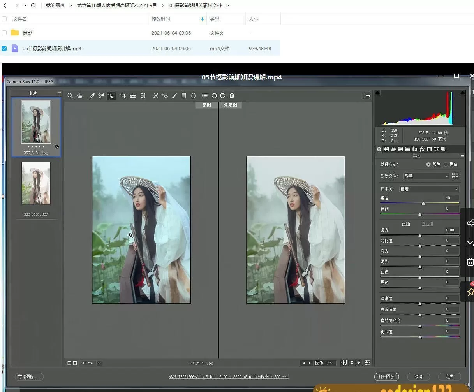The width and height of the screenshot is (474, 392).
Task: Uncheck the 05节摄影前期知识讲解.mp4 file checkbox
Action: click(x=4, y=49)
